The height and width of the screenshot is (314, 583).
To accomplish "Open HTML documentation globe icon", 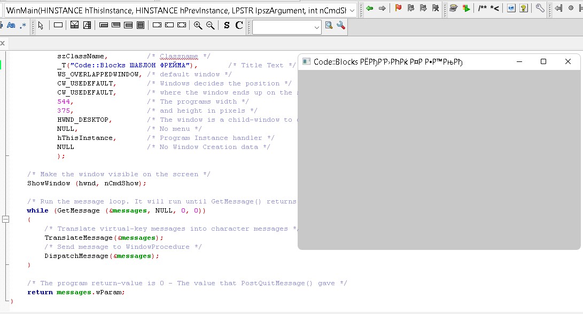I will [x=511, y=8].
